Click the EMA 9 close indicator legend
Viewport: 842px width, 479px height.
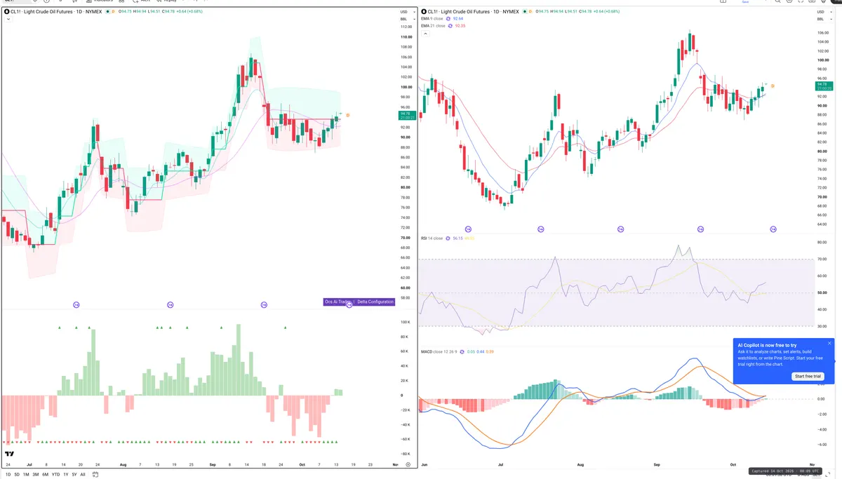coord(432,19)
